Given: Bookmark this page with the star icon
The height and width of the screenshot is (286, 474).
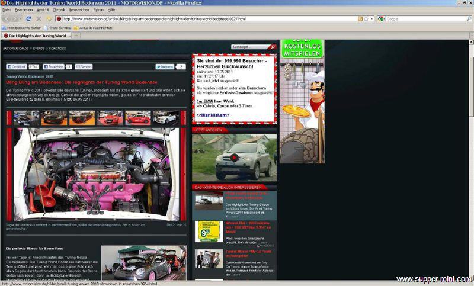Looking at the screenshot, I should pyautogui.click(x=366, y=19).
